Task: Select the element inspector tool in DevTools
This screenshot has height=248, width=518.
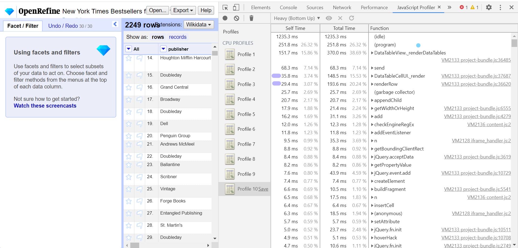Action: [225, 8]
